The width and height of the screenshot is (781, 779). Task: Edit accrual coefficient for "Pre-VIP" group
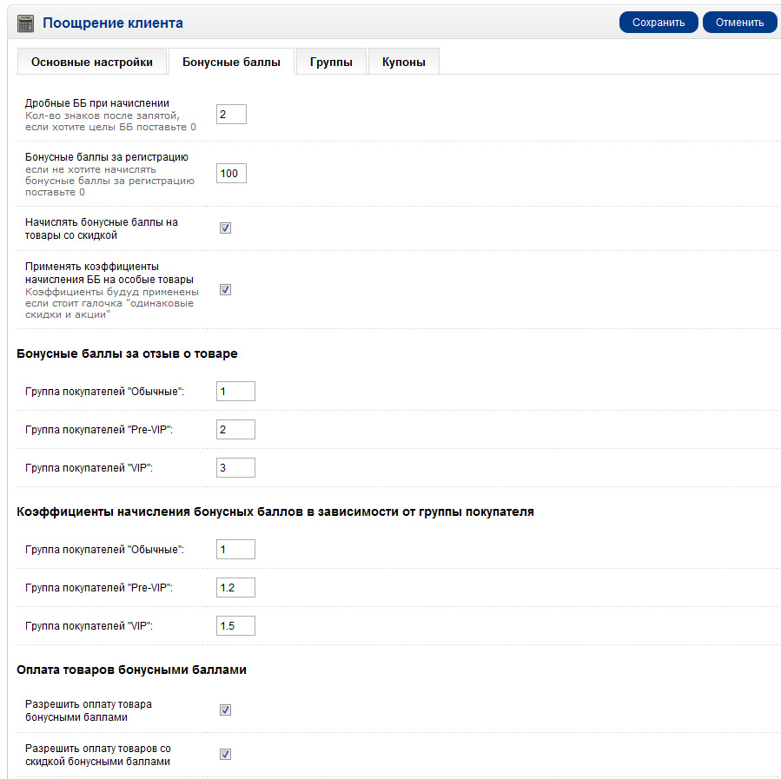(235, 588)
